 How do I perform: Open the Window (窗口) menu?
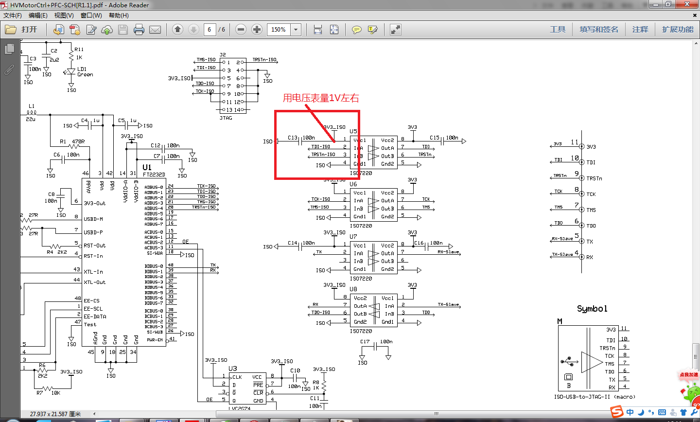[91, 16]
